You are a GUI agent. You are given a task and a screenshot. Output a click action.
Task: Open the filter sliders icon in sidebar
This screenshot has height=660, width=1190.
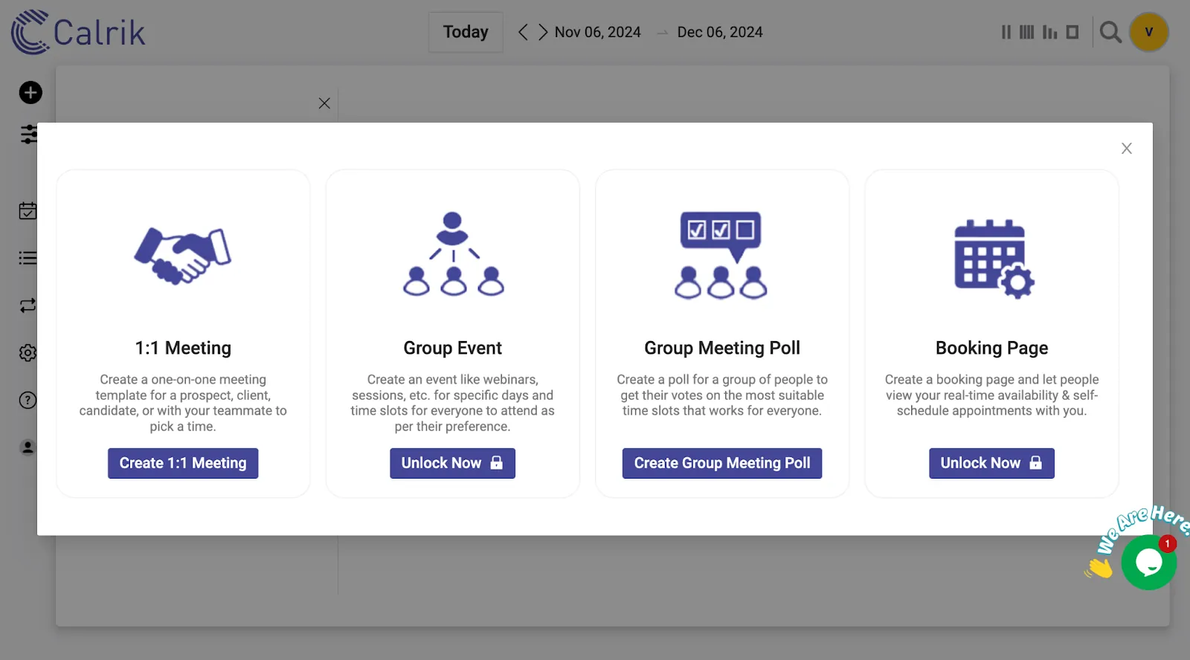[x=28, y=135]
